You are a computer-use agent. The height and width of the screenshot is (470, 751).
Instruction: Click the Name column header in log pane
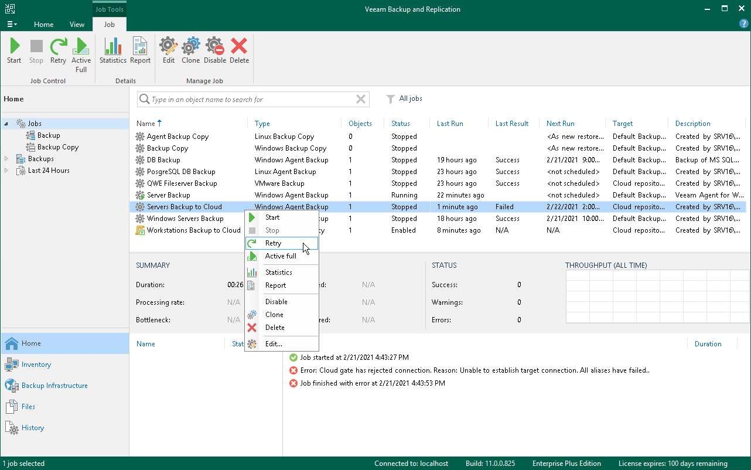tap(146, 344)
